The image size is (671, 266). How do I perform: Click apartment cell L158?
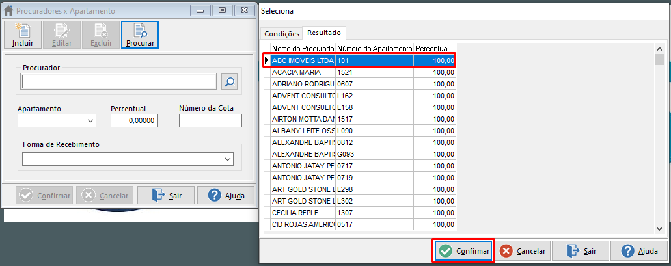374,107
